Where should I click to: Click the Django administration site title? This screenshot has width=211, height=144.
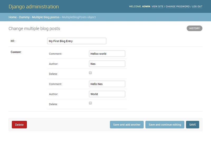[x=34, y=7]
